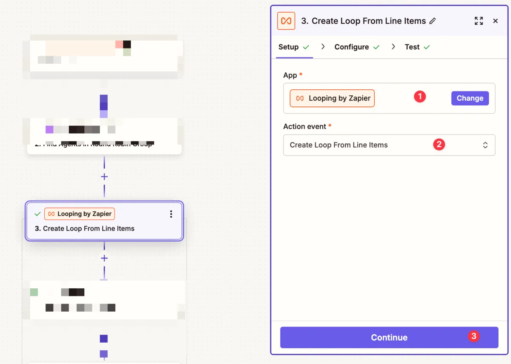Expand the step panel to full screen
This screenshot has height=364, width=511.
pos(479,21)
